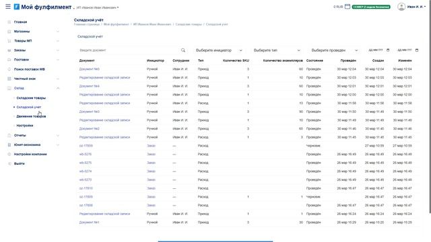
Task: Open the Документ №2 link
Action: (x=90, y=128)
